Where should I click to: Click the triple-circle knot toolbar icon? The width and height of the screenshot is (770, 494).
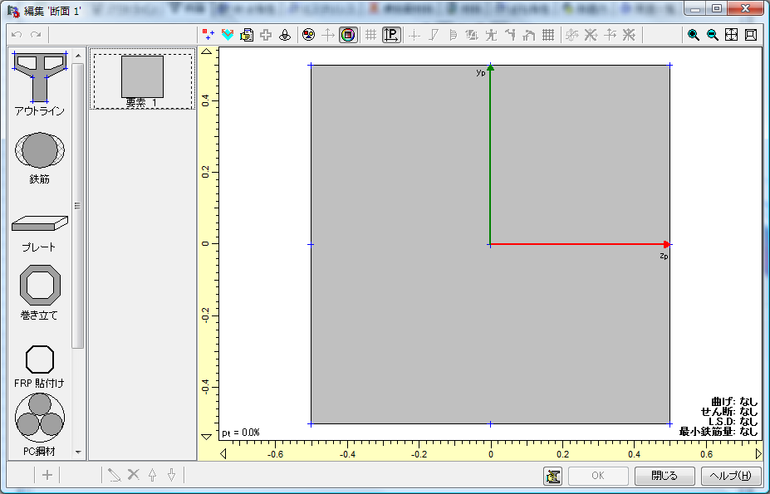pyautogui.click(x=285, y=35)
